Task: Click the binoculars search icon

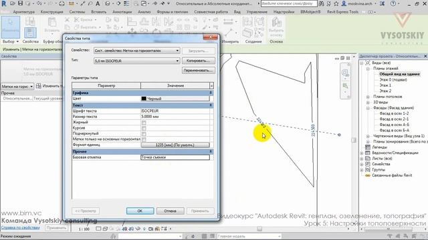Action: [321, 4]
